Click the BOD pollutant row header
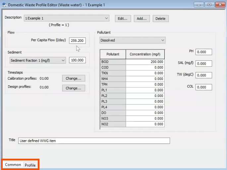 tap(113, 62)
